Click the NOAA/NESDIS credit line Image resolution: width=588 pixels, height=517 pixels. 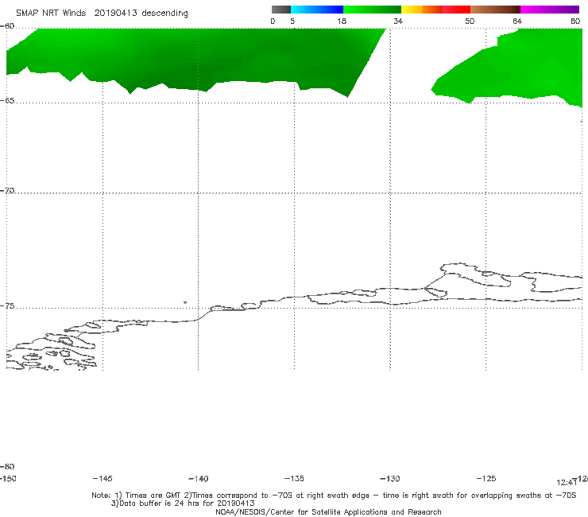[x=328, y=511]
